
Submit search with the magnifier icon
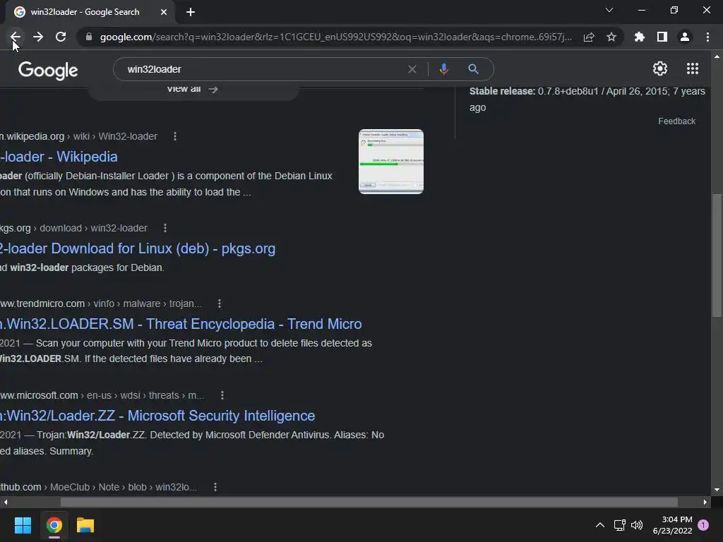pyautogui.click(x=473, y=69)
